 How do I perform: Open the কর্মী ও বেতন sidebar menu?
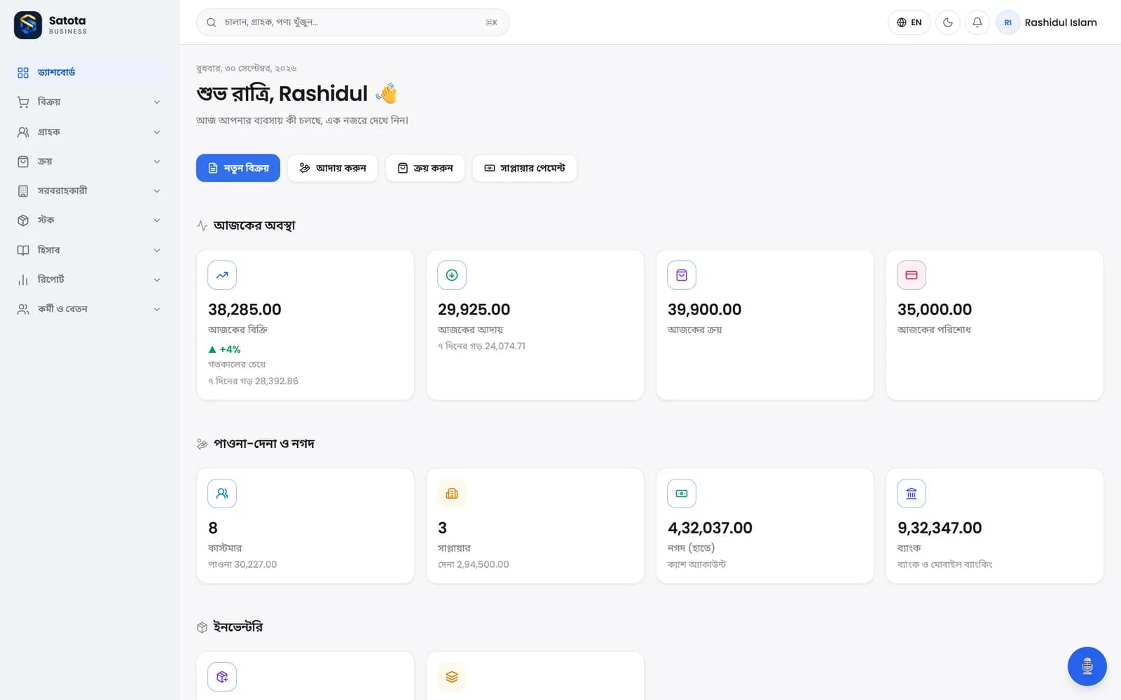point(90,309)
